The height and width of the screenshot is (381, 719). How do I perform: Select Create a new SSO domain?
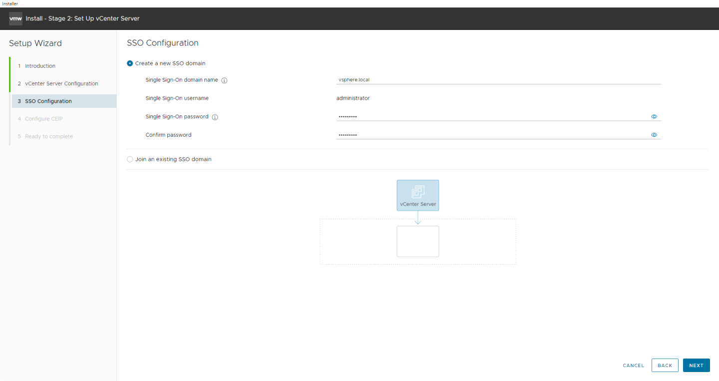point(130,63)
